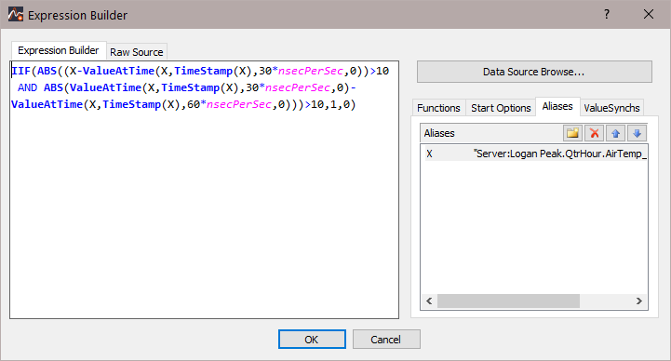671x361 pixels.
Task: Move alias up with blue up arrow
Action: (615, 133)
